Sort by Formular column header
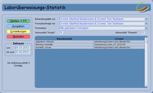 (119, 39)
